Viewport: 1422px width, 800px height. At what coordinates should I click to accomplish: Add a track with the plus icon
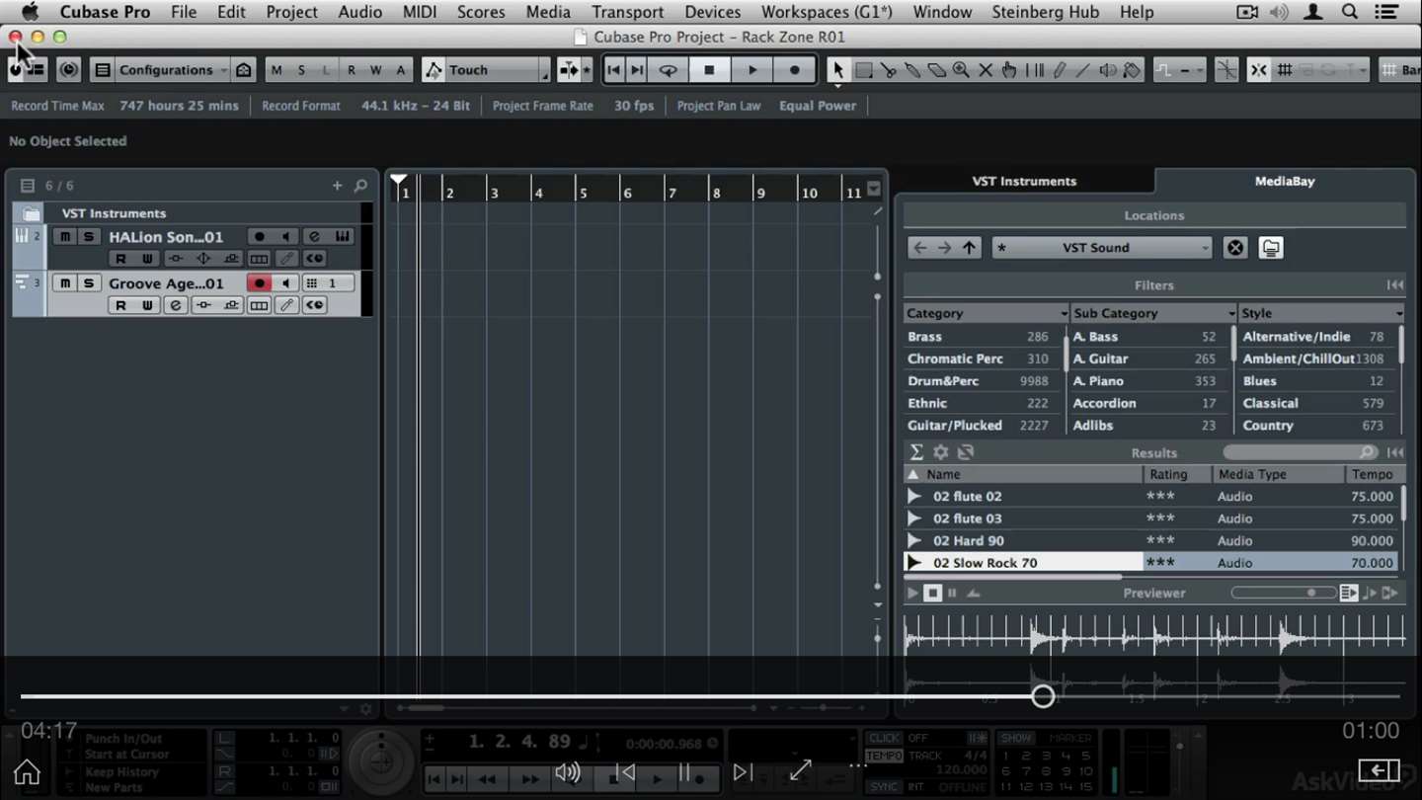[x=337, y=186]
